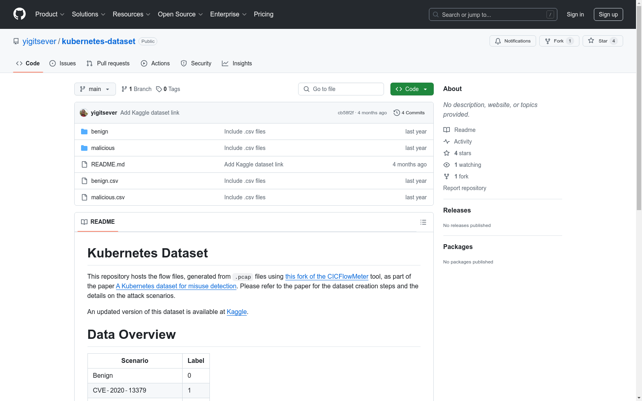Follow the Kaggle link
Image resolution: width=642 pixels, height=401 pixels.
click(x=237, y=312)
